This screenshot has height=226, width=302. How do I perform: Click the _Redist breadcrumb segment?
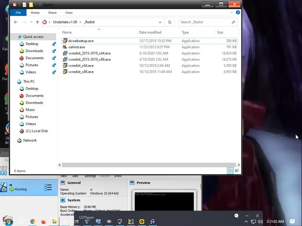point(89,22)
